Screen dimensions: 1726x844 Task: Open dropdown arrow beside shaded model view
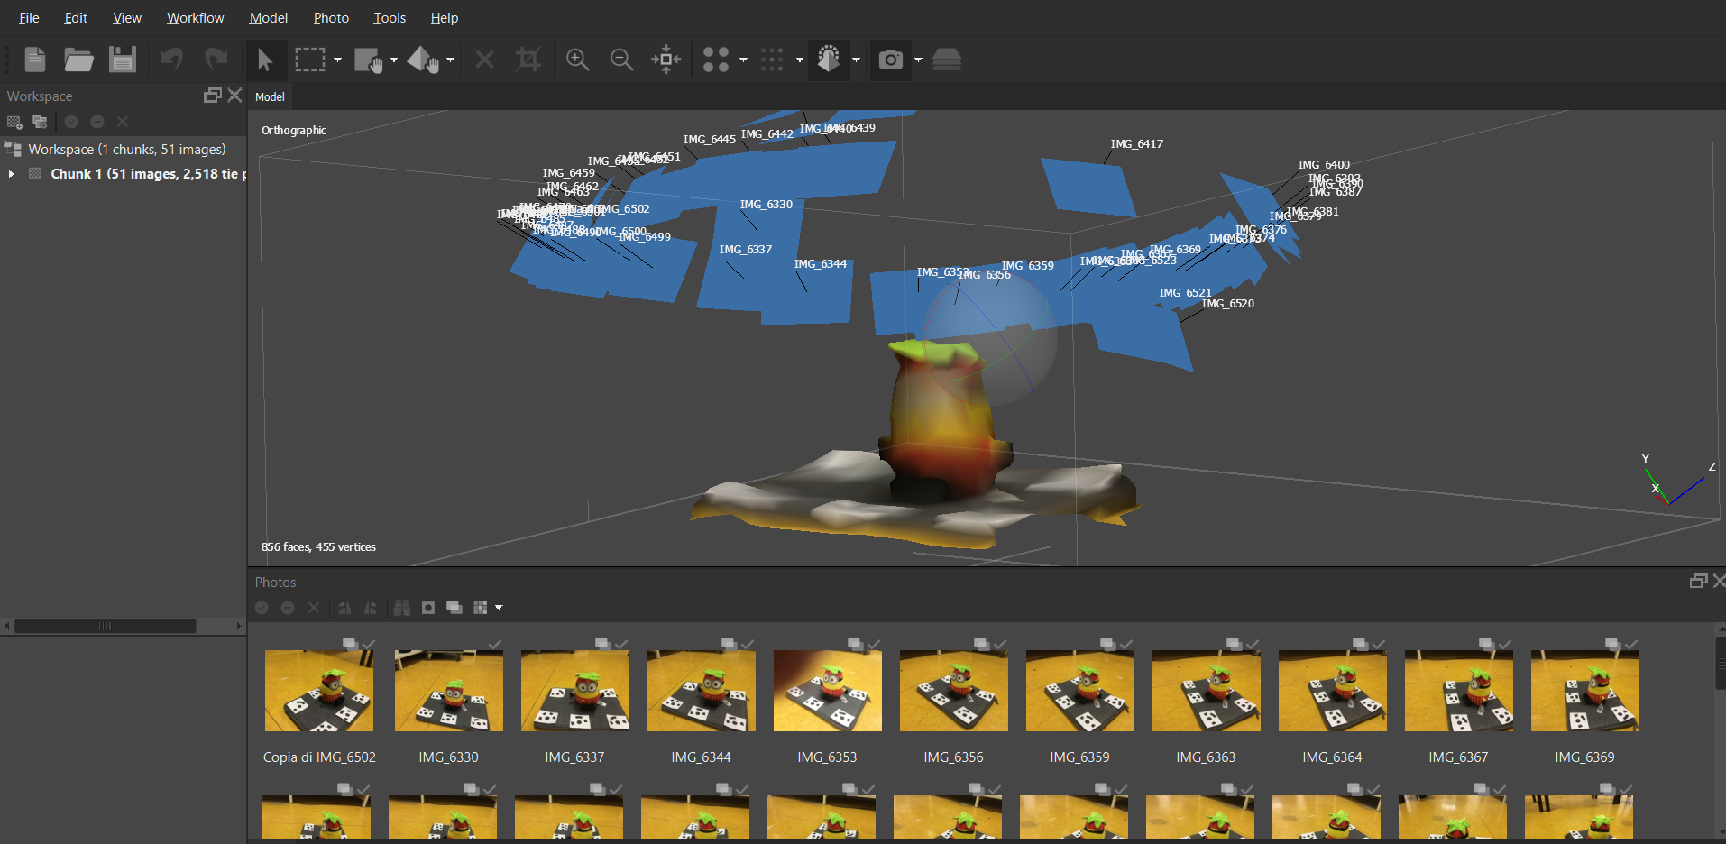pos(856,60)
